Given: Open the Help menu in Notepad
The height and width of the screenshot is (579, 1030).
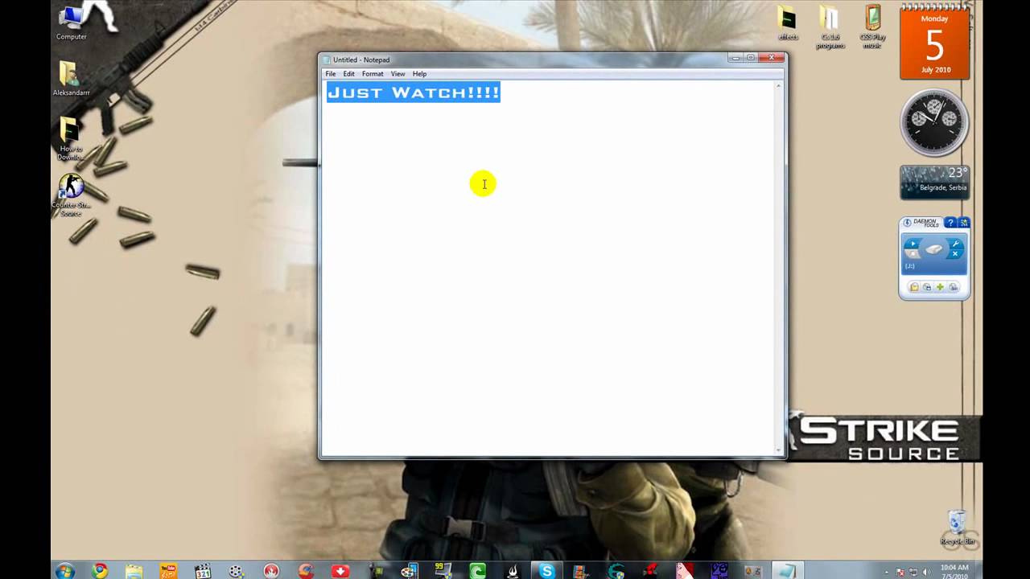Looking at the screenshot, I should pos(420,74).
